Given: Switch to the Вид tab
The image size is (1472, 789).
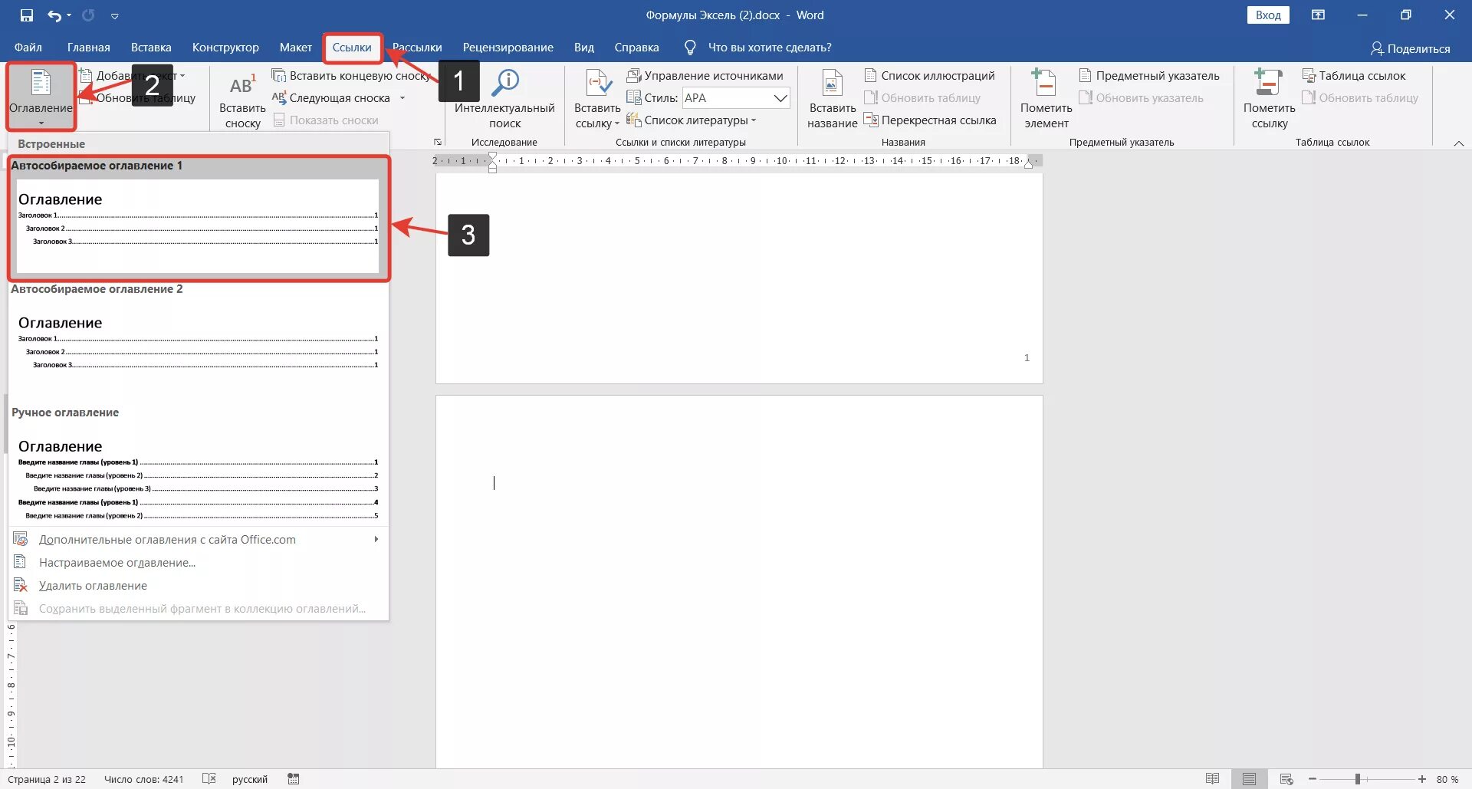Looking at the screenshot, I should pyautogui.click(x=584, y=48).
